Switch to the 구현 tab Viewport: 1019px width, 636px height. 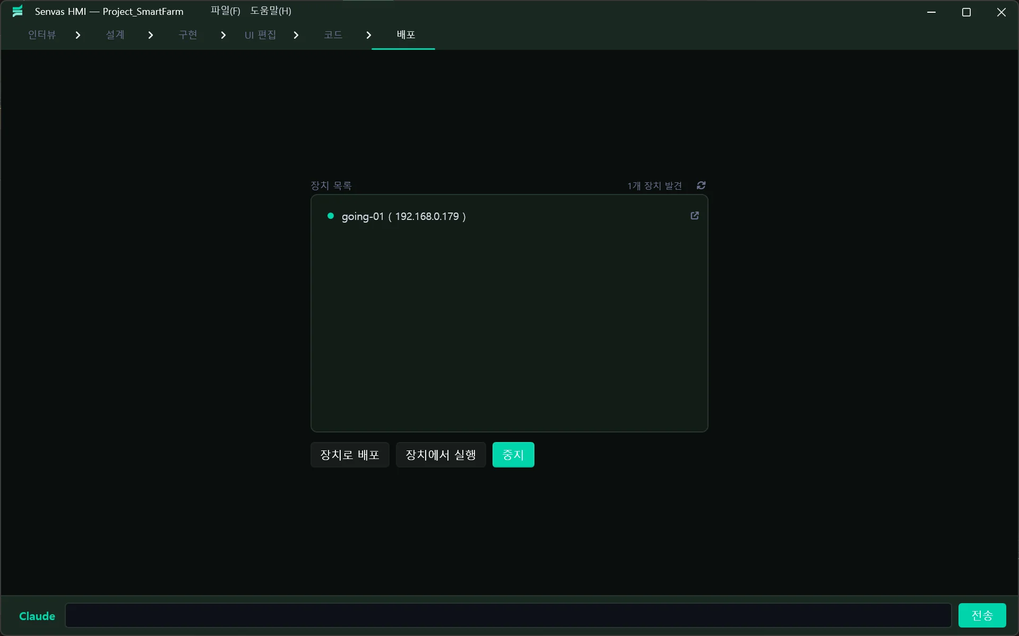(x=188, y=35)
